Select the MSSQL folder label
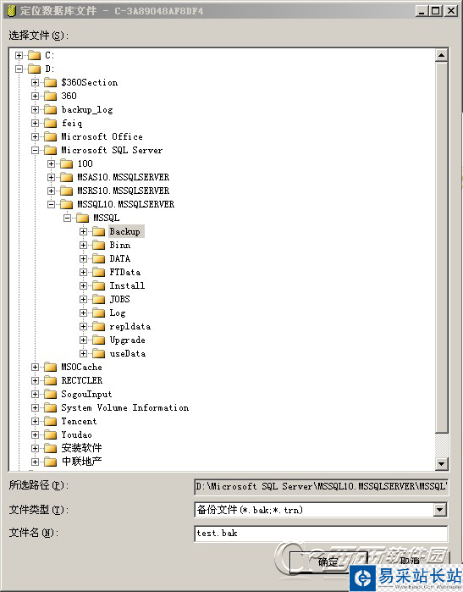 point(107,218)
